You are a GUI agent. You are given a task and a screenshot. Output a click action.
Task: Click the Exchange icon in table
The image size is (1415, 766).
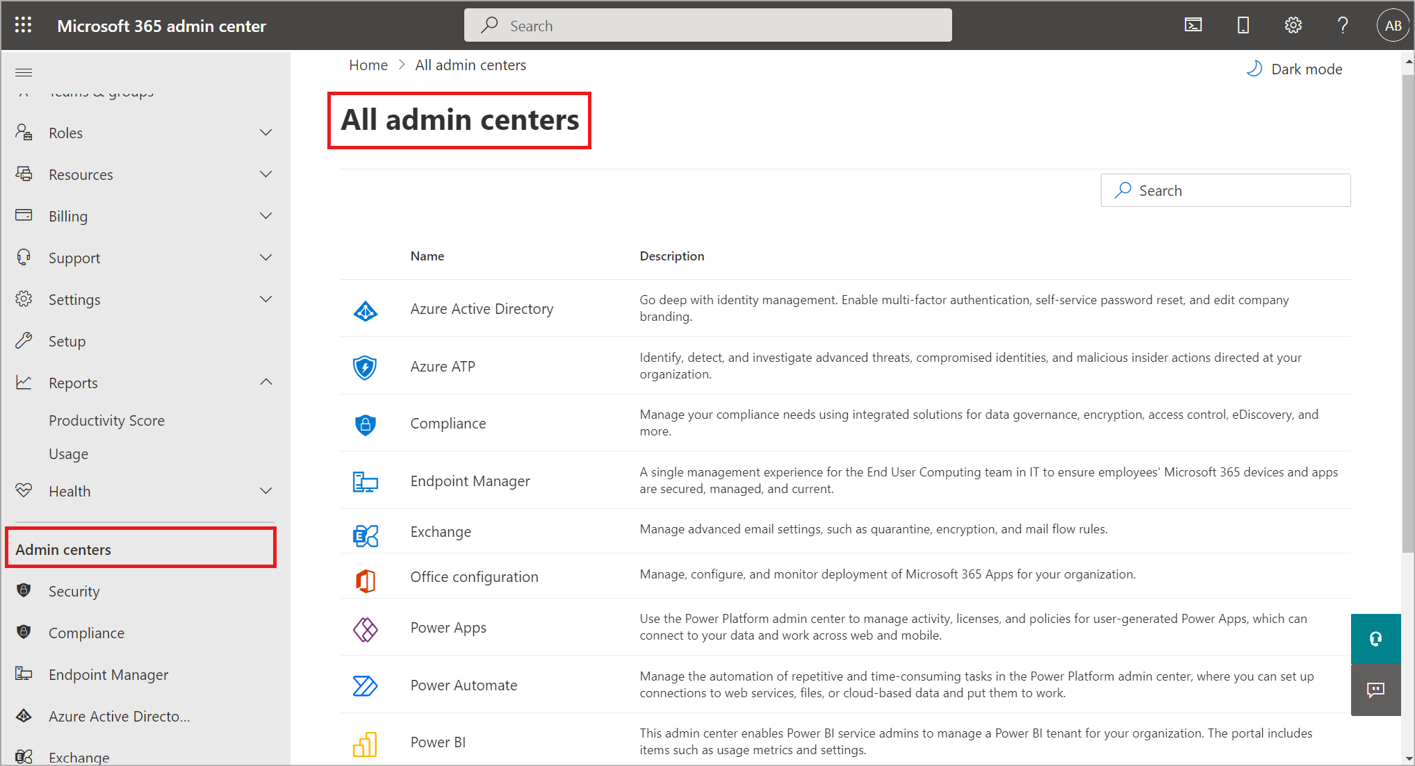click(x=365, y=535)
